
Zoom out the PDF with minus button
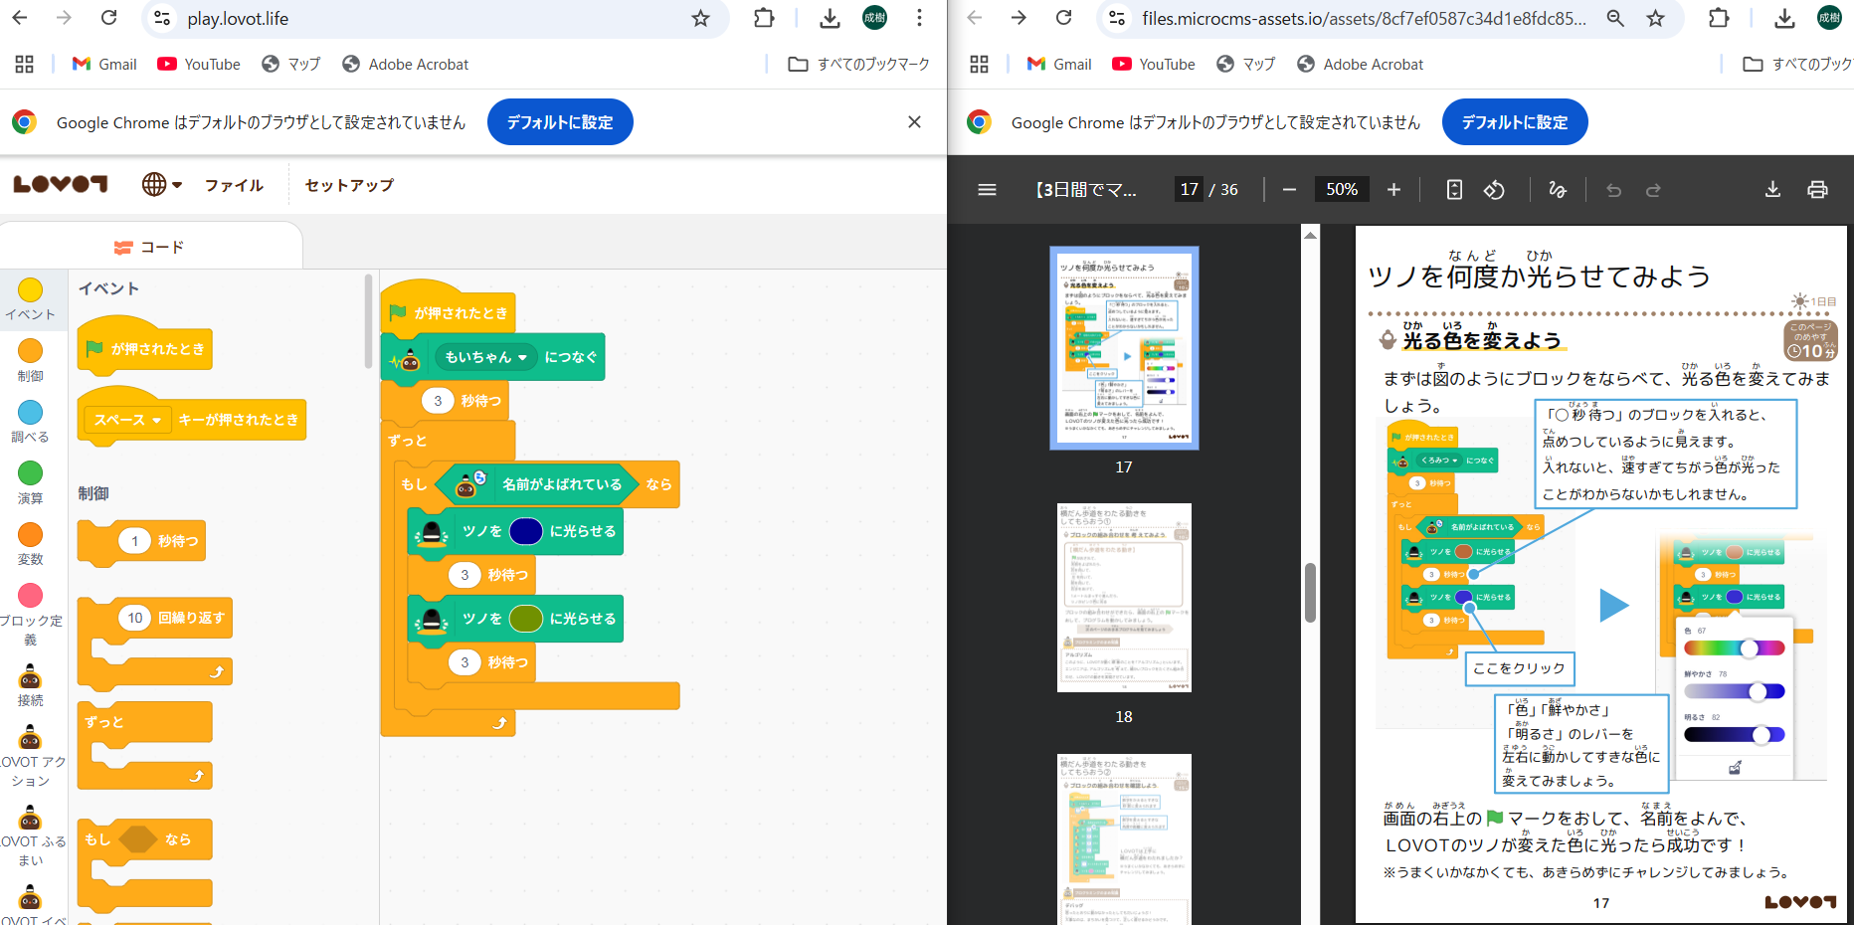pyautogui.click(x=1290, y=189)
